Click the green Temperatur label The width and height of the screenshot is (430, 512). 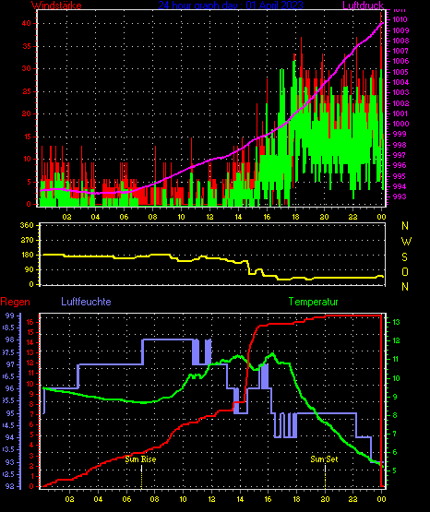313,302
